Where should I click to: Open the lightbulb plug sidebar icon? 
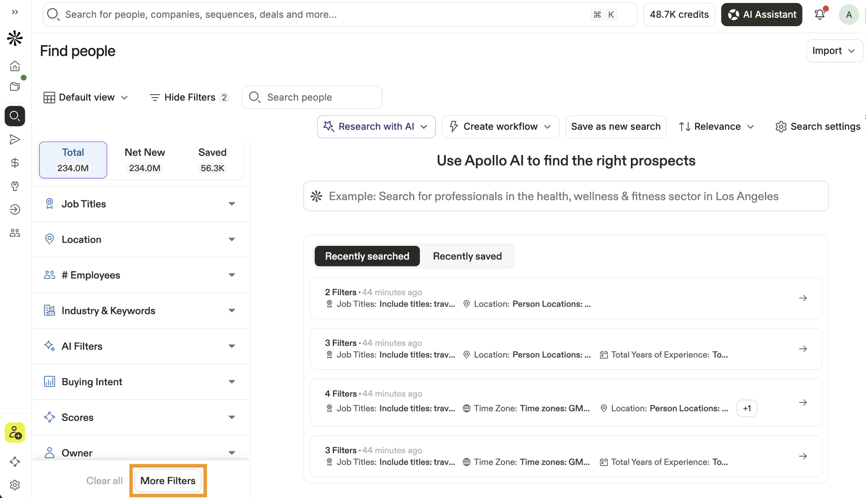pos(15,186)
